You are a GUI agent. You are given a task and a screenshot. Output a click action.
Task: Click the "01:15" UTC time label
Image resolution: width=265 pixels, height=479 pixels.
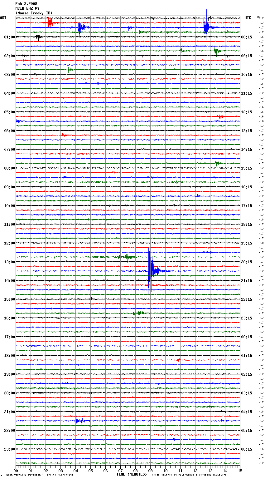coord(247,356)
